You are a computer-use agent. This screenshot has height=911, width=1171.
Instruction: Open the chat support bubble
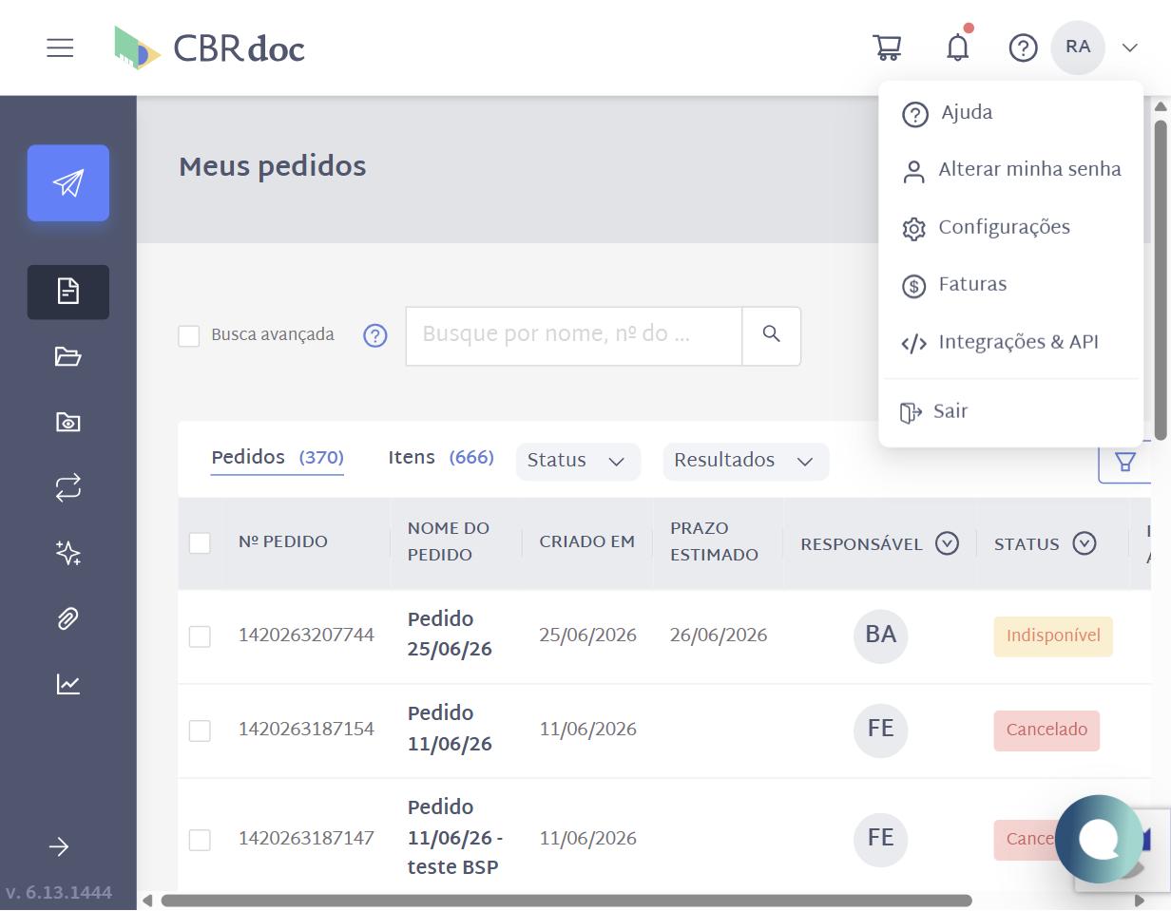pyautogui.click(x=1099, y=839)
